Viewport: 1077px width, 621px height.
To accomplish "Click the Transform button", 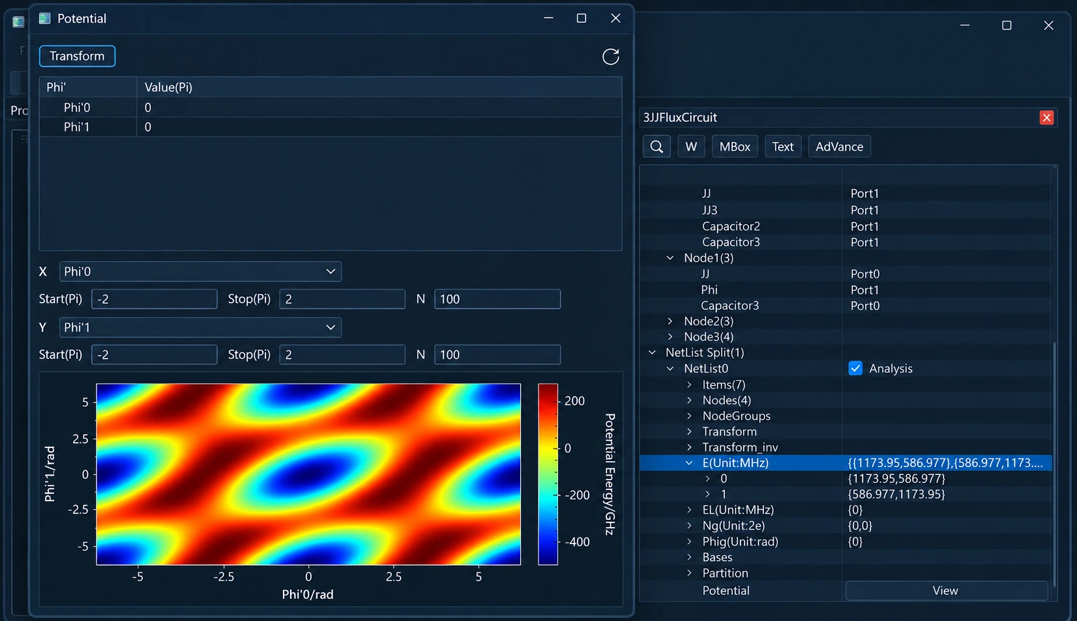I will (77, 56).
